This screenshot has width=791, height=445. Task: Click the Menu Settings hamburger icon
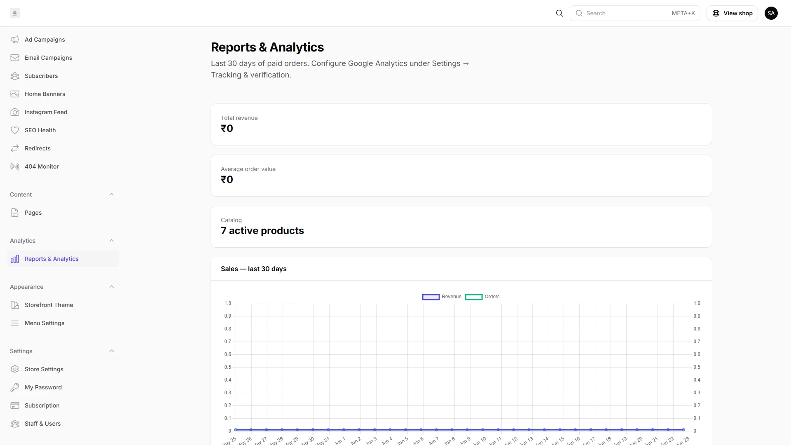pos(15,323)
